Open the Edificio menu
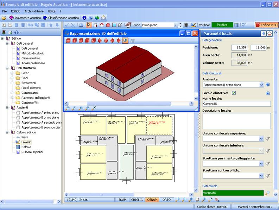 [15, 11]
